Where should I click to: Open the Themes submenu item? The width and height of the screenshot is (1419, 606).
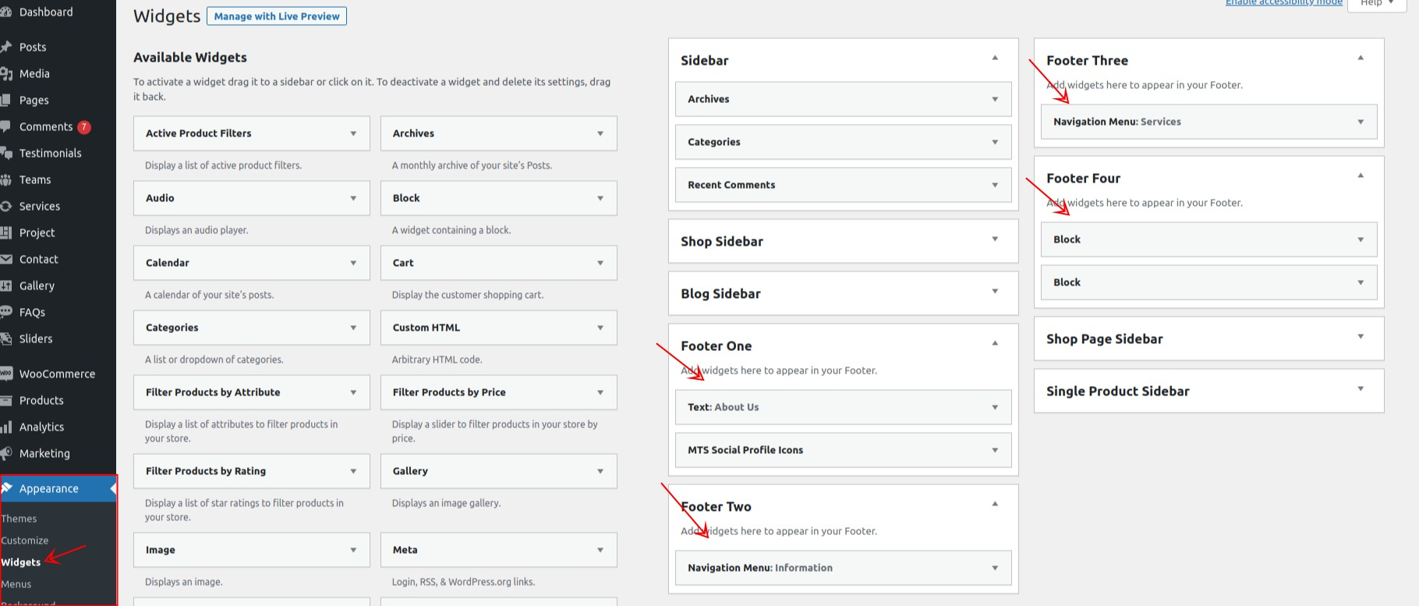pyautogui.click(x=19, y=519)
